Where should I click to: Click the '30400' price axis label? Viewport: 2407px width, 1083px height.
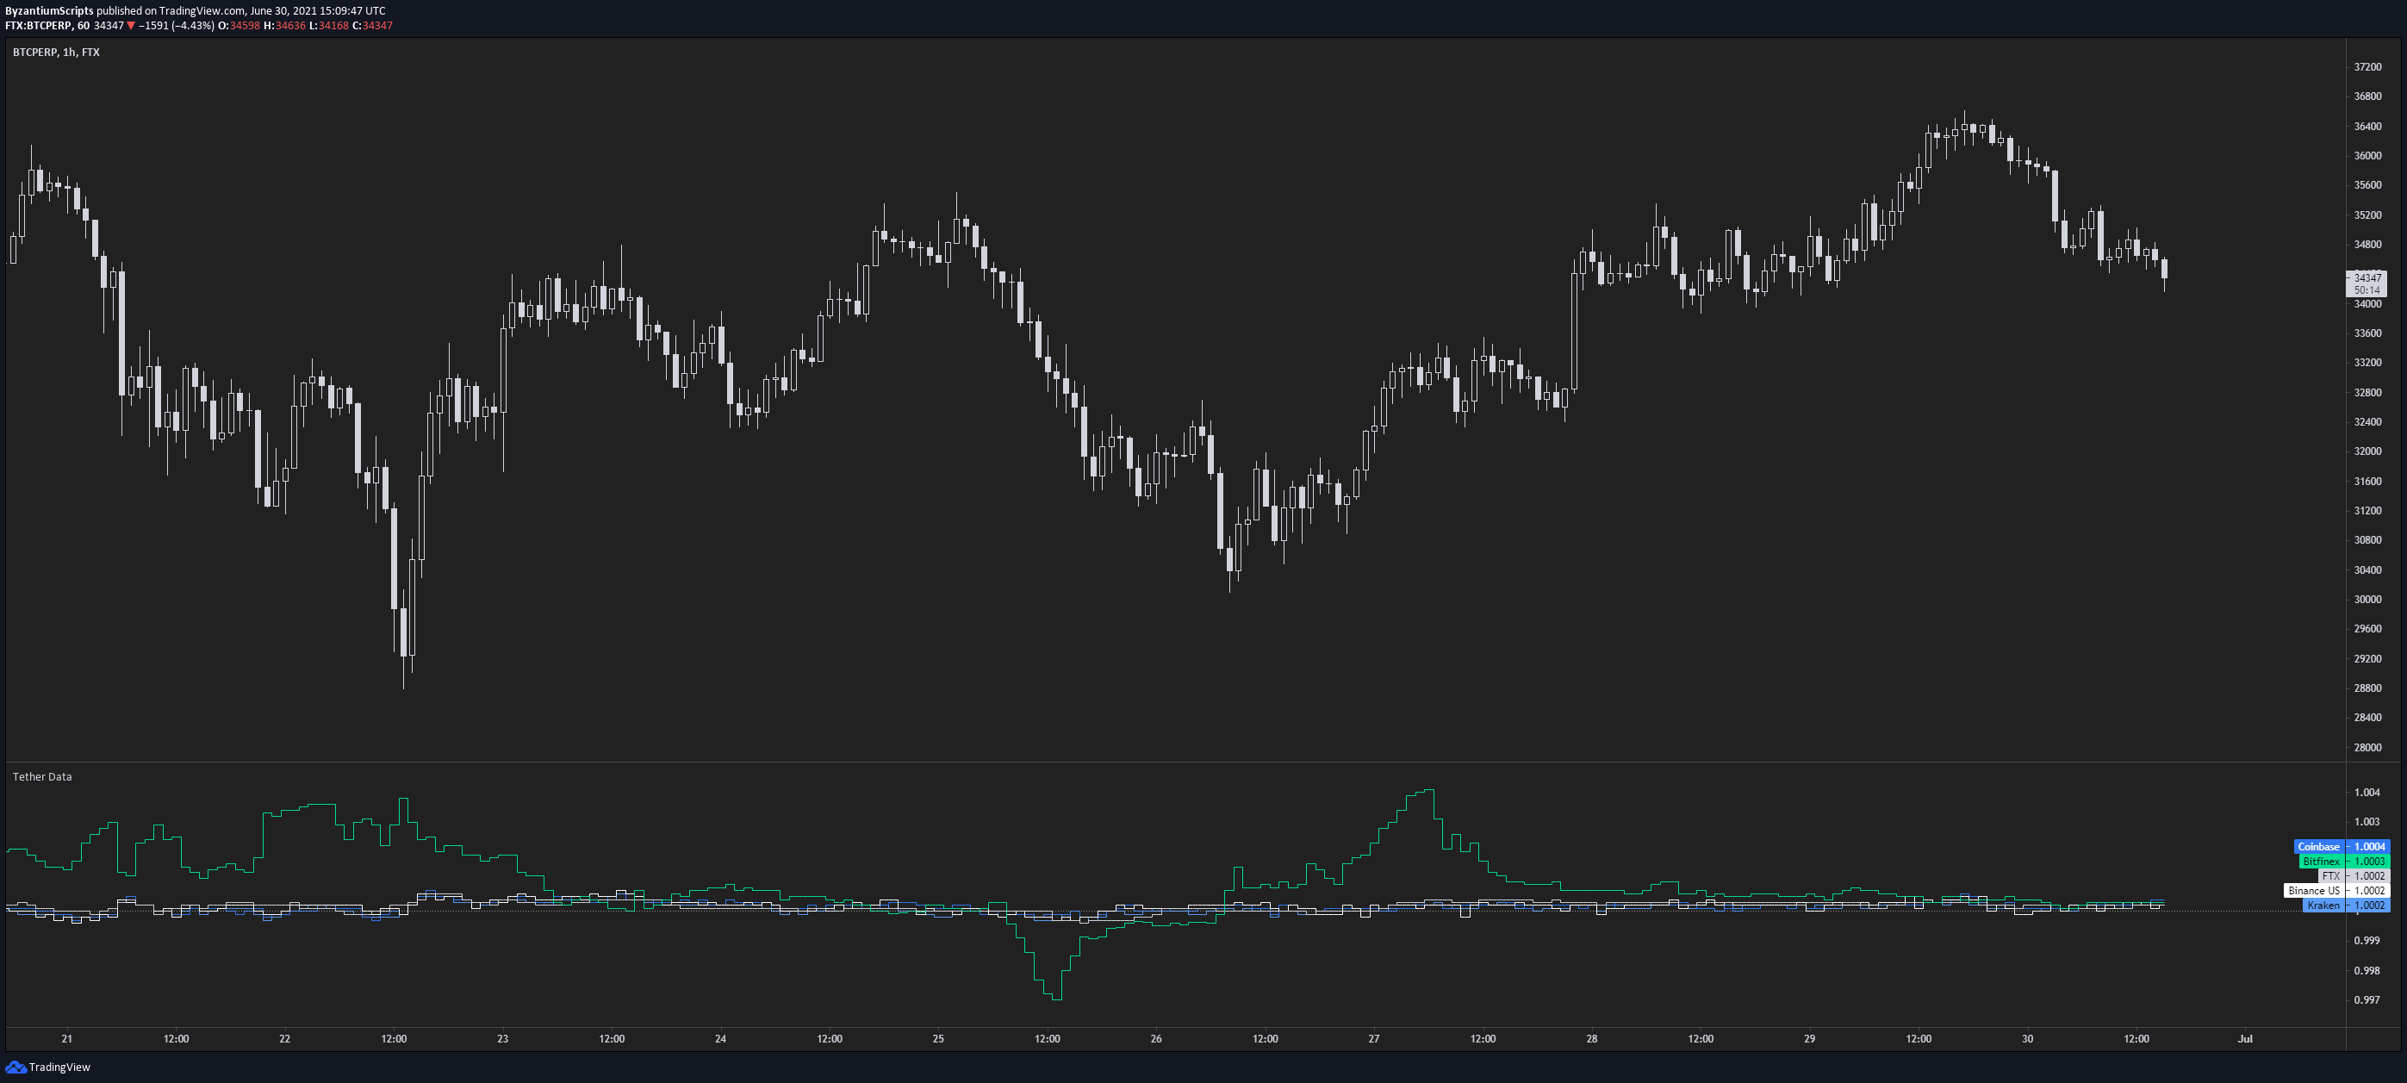point(2367,570)
